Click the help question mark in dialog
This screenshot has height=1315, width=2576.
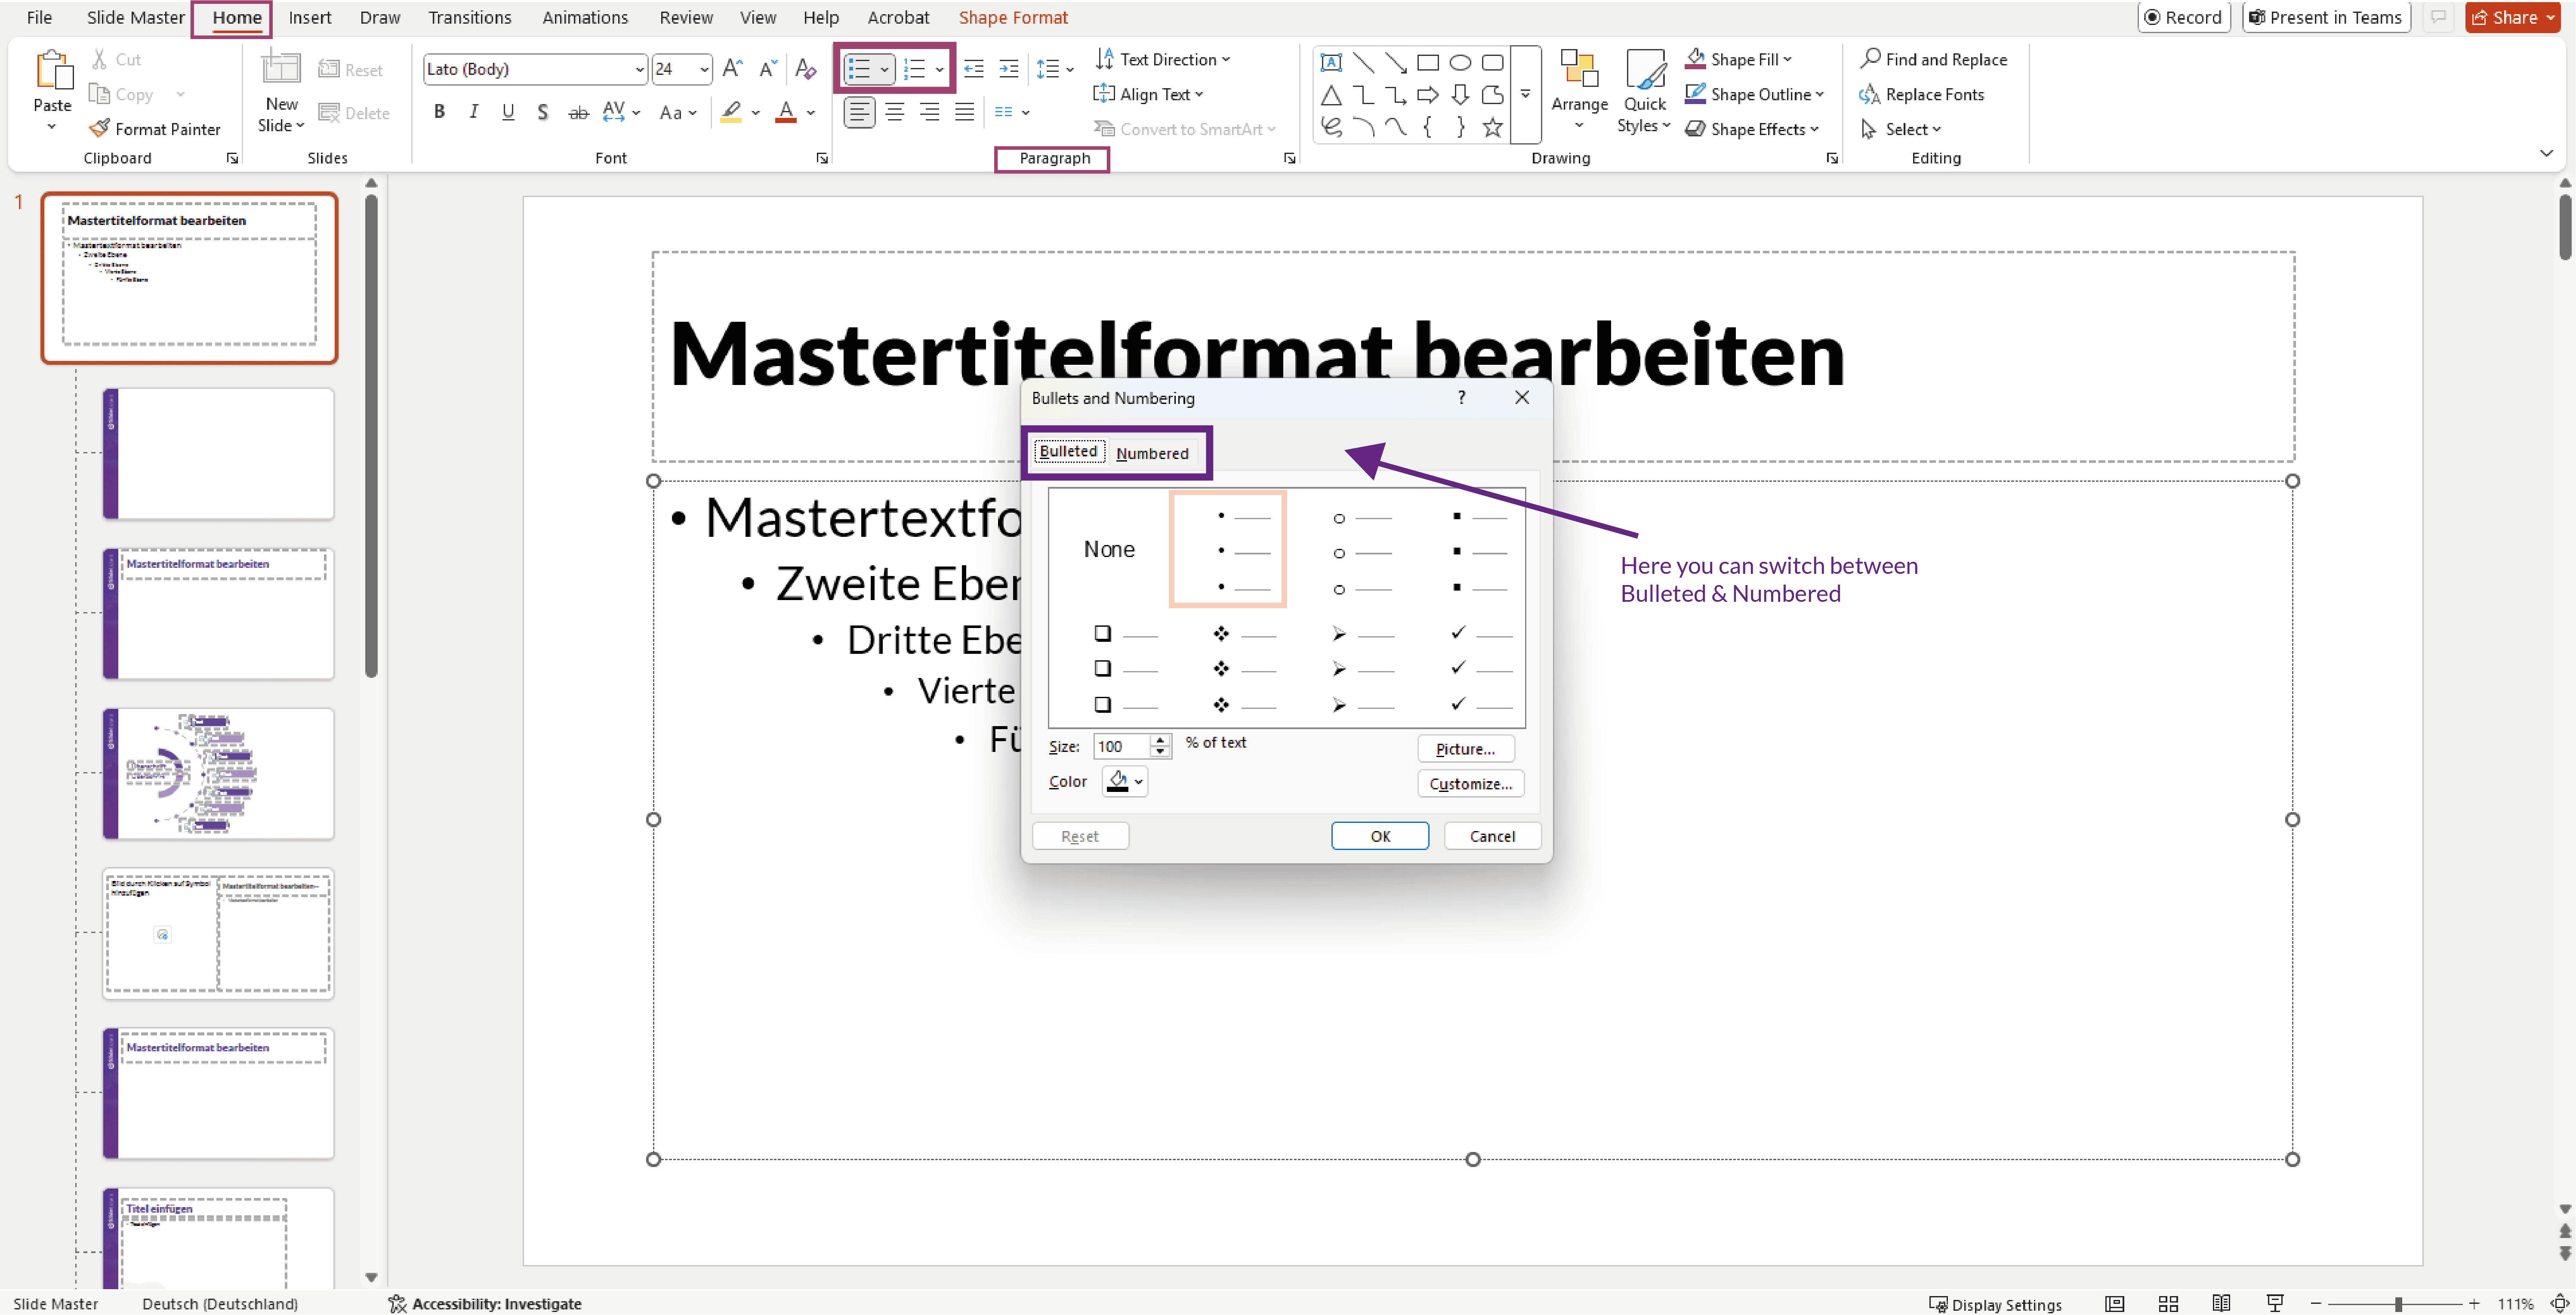point(1461,397)
